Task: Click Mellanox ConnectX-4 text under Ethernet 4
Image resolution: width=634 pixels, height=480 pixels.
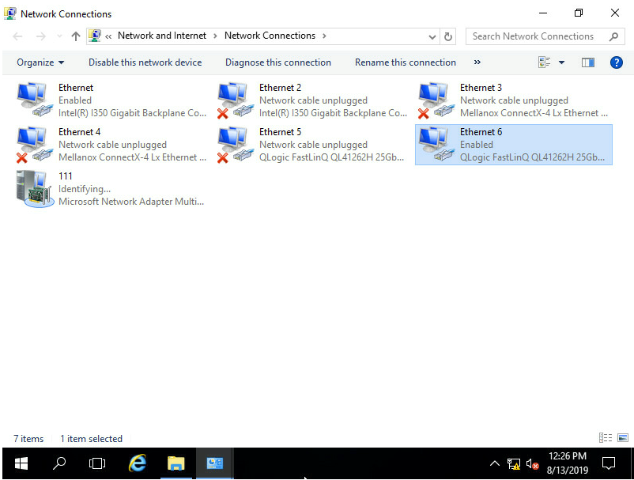Action: coord(132,157)
